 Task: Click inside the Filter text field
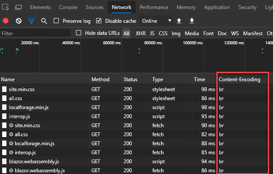(34, 33)
